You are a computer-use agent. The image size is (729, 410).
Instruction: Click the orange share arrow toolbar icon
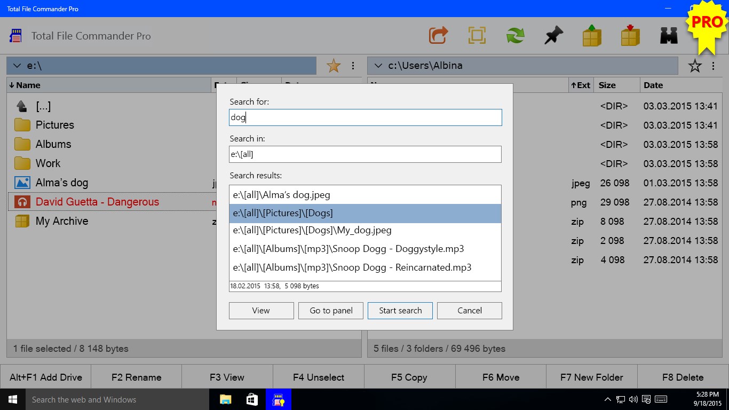438,36
